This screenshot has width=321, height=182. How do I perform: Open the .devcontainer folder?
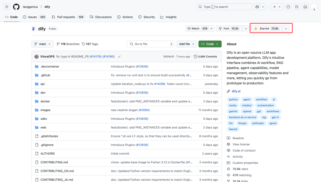[x=50, y=66]
